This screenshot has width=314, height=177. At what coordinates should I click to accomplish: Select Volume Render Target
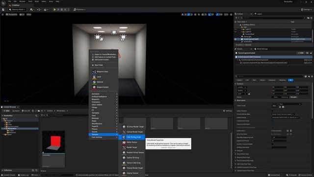[132, 168]
